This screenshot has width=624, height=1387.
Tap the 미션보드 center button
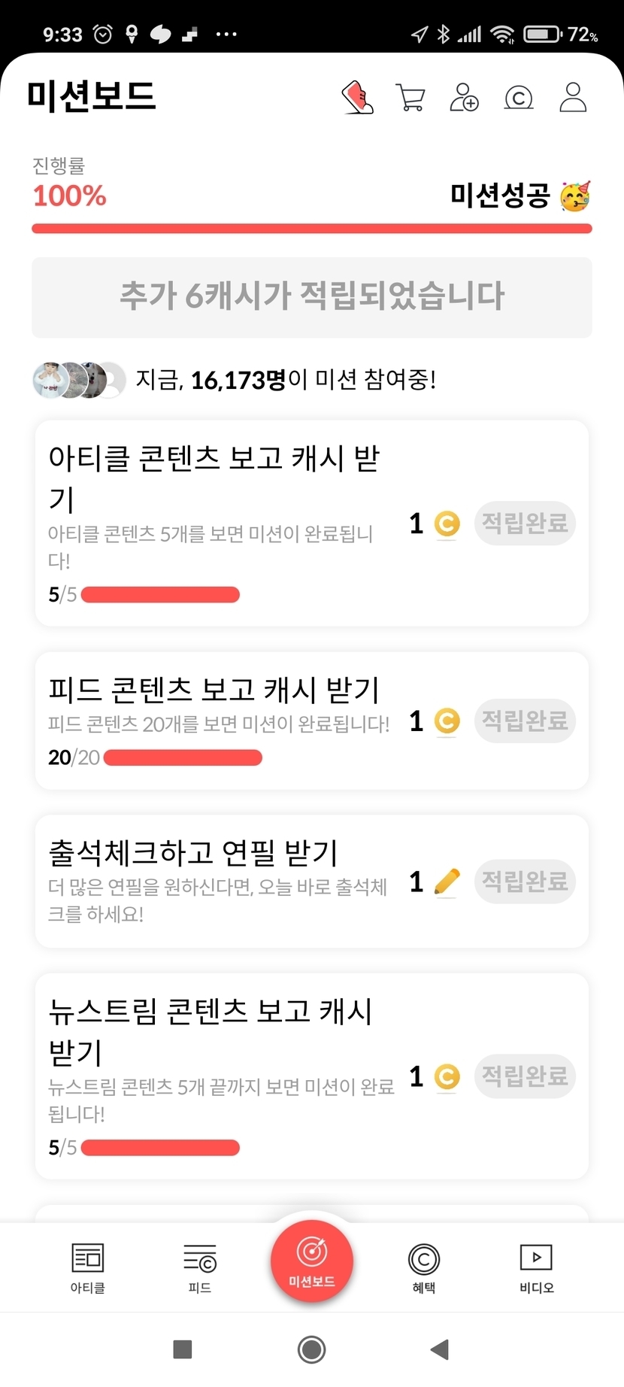[x=312, y=1261]
